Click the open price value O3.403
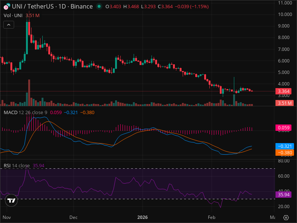The width and height of the screenshot is (297, 223). (x=113, y=6)
